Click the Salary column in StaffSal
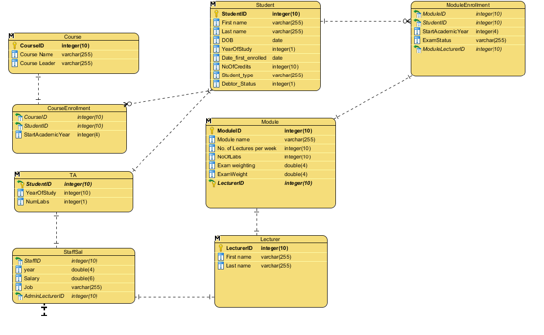This screenshot has height=335, width=544. [73, 279]
